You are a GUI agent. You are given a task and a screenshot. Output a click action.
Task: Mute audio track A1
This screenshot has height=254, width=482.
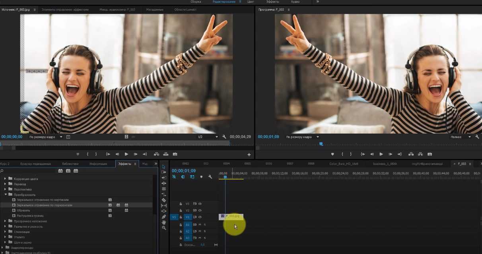[200, 225]
